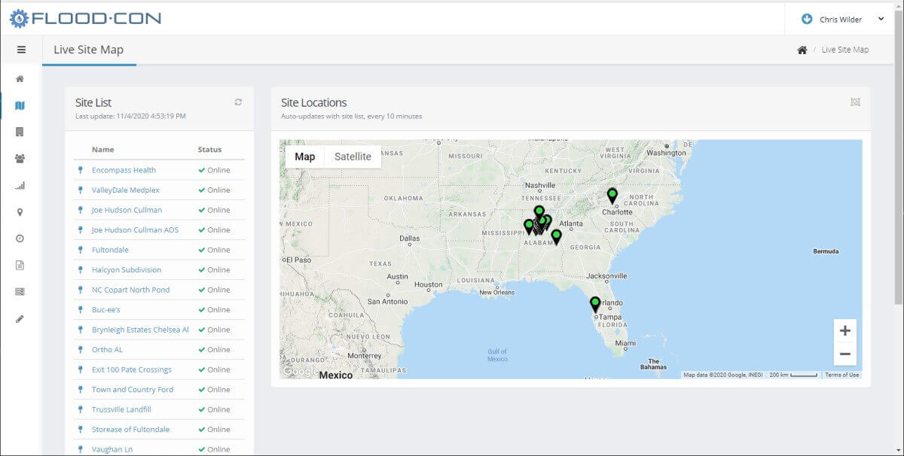Click the map marker near Charlotte

612,196
